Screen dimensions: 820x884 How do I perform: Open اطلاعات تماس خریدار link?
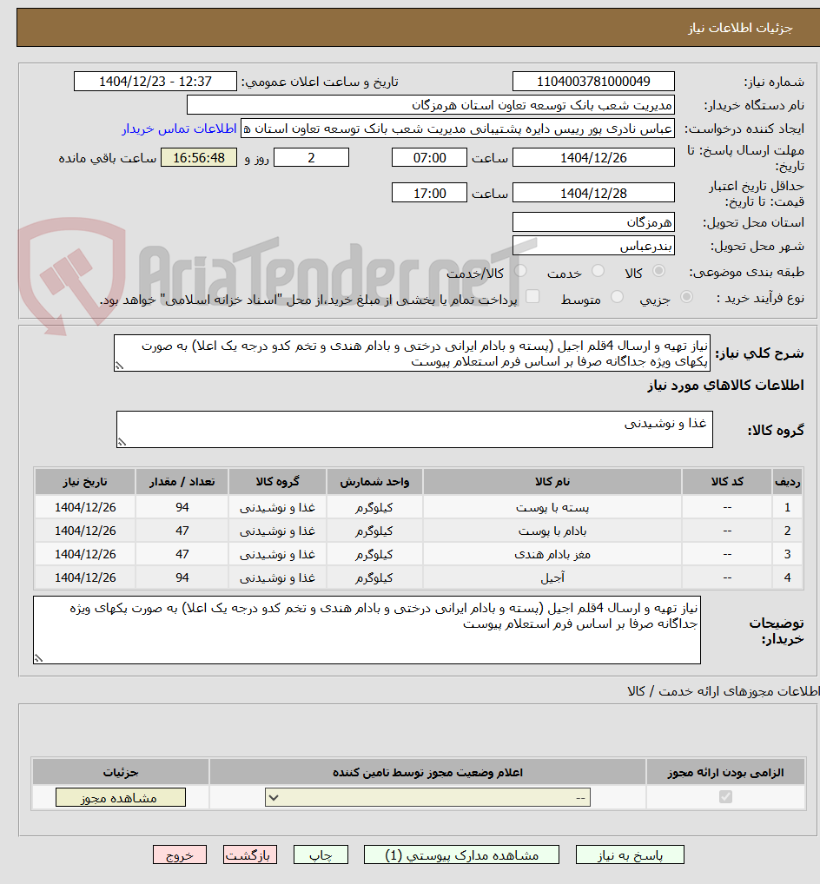(179, 129)
